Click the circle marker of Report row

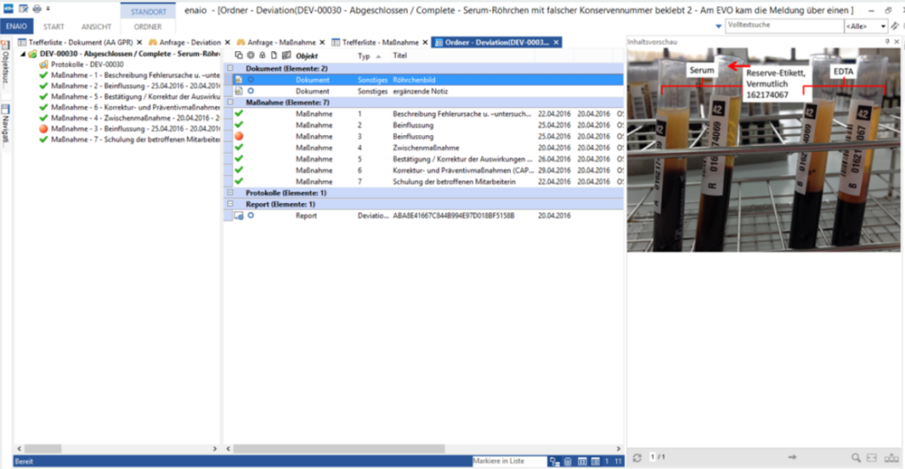(x=251, y=216)
